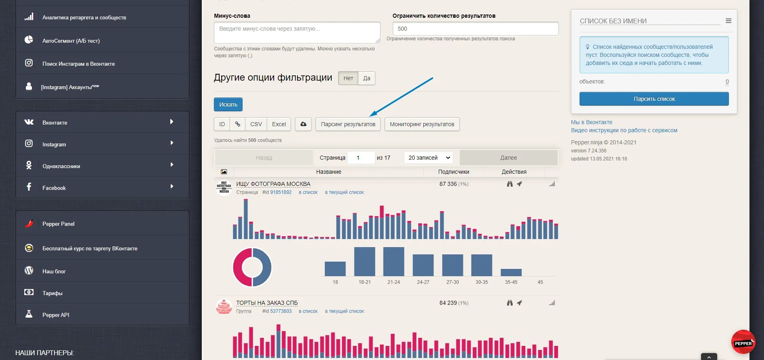The height and width of the screenshot is (360, 764).
Task: Click the flask icon of Pepper API
Action: tap(29, 314)
